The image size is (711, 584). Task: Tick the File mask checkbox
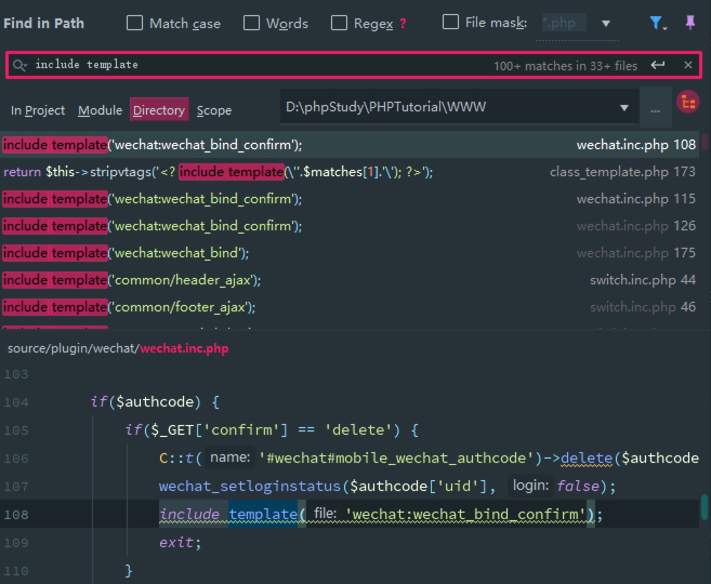pos(451,22)
